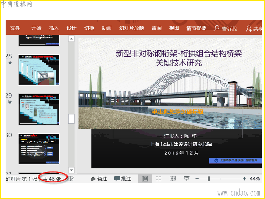Start slide show from status bar icon
Screen dimensions: 265x199
186,179
